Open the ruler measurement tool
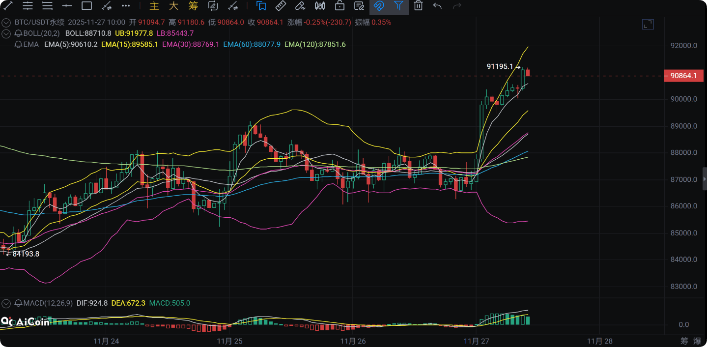This screenshot has height=347, width=707. 281,6
